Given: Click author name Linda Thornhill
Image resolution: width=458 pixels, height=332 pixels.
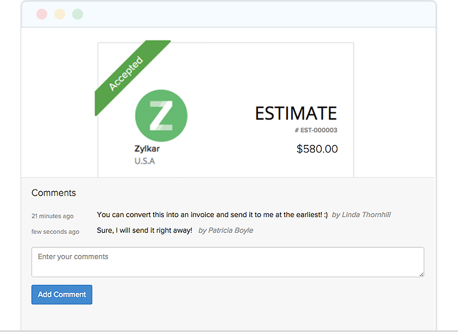Looking at the screenshot, I should point(366,215).
